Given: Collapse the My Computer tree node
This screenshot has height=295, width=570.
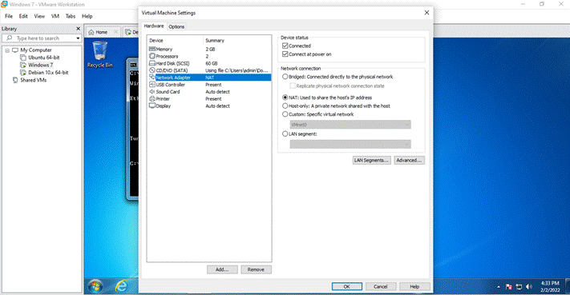Looking at the screenshot, I should coord(7,50).
